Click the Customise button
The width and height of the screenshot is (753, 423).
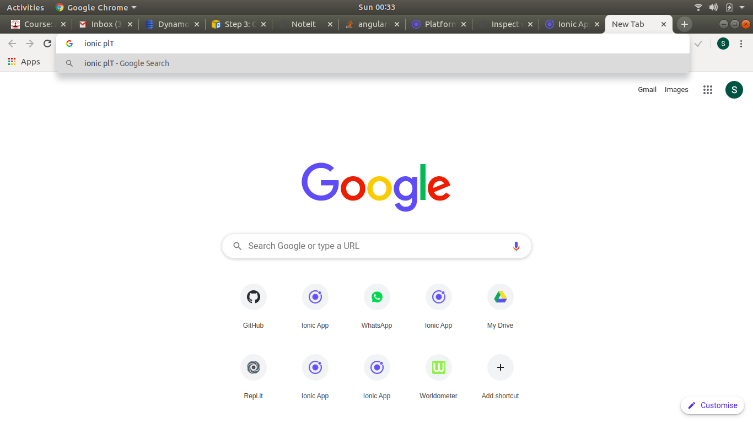coord(713,405)
